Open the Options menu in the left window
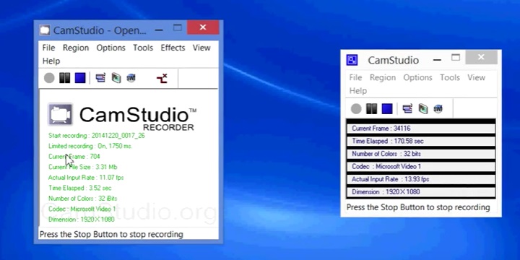520x260 pixels. point(110,48)
